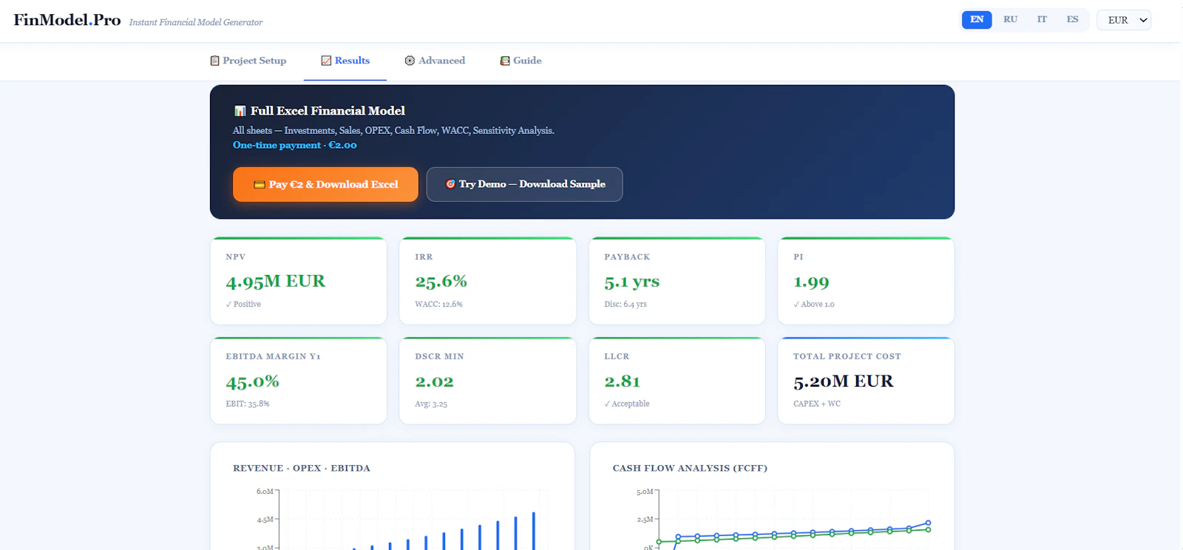Click the FinModel.Pro logo

[67, 20]
